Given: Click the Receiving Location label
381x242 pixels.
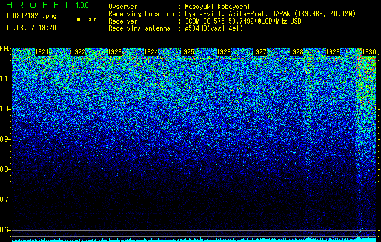Looking at the screenshot, I should click(141, 14).
